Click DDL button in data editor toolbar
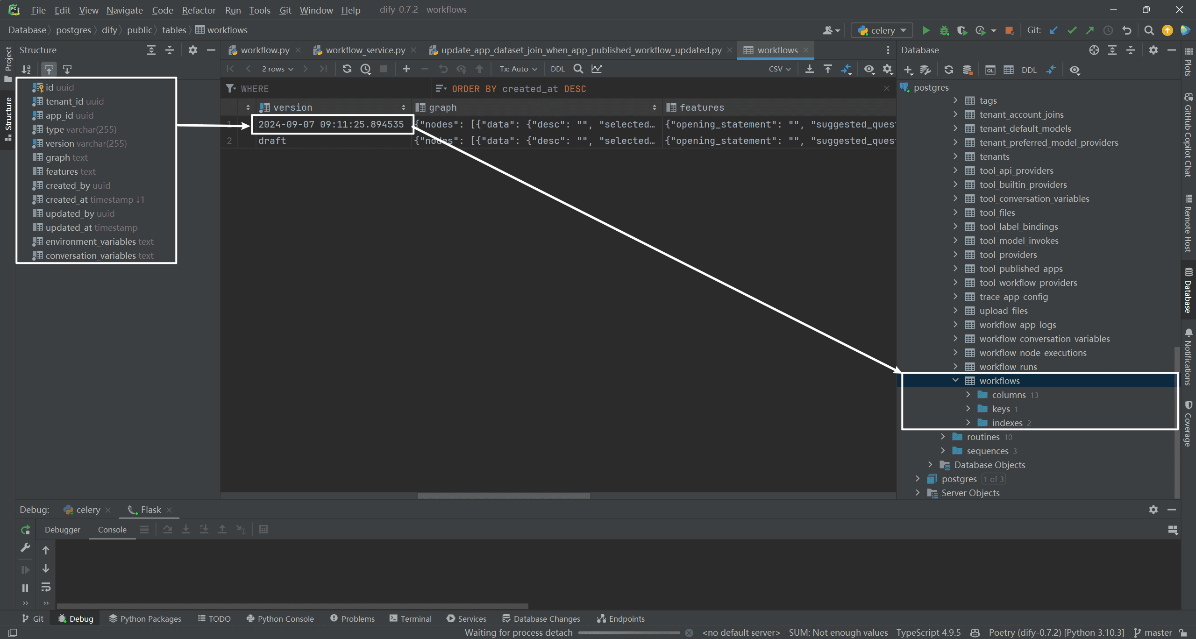Image resolution: width=1196 pixels, height=639 pixels. [557, 69]
